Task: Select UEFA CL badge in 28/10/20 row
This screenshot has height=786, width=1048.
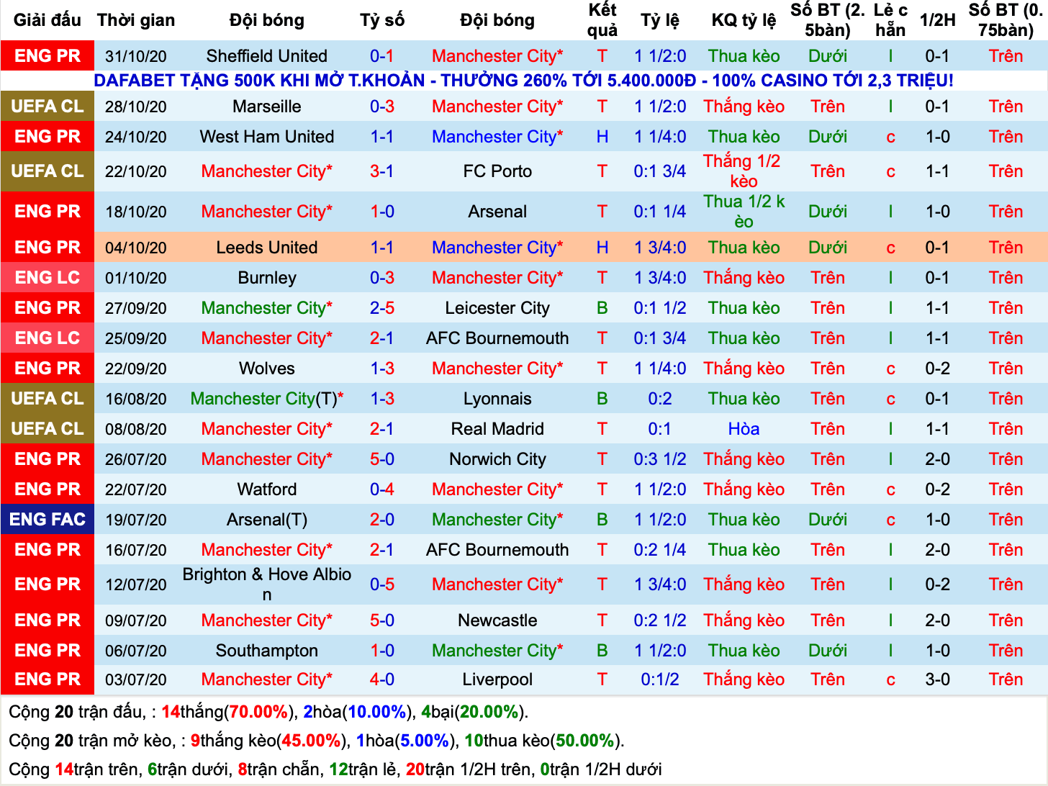Action: tap(48, 107)
